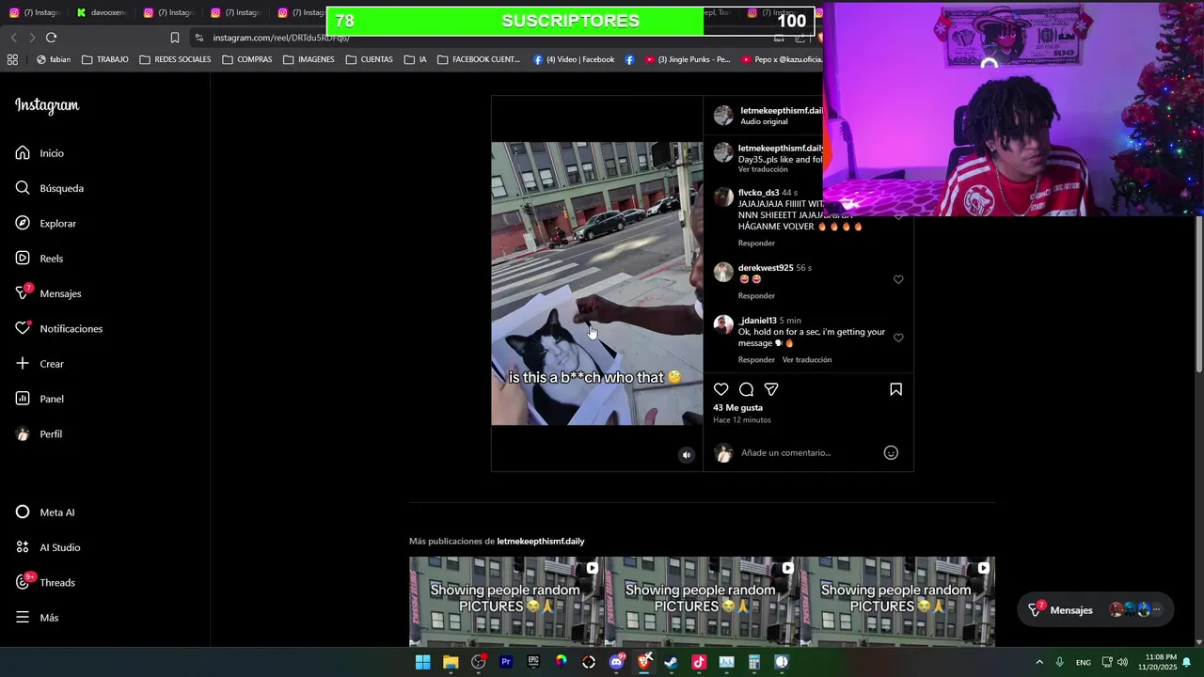Screen dimensions: 1204x677
Task: Like _jdaniel13's comment
Action: point(898,338)
